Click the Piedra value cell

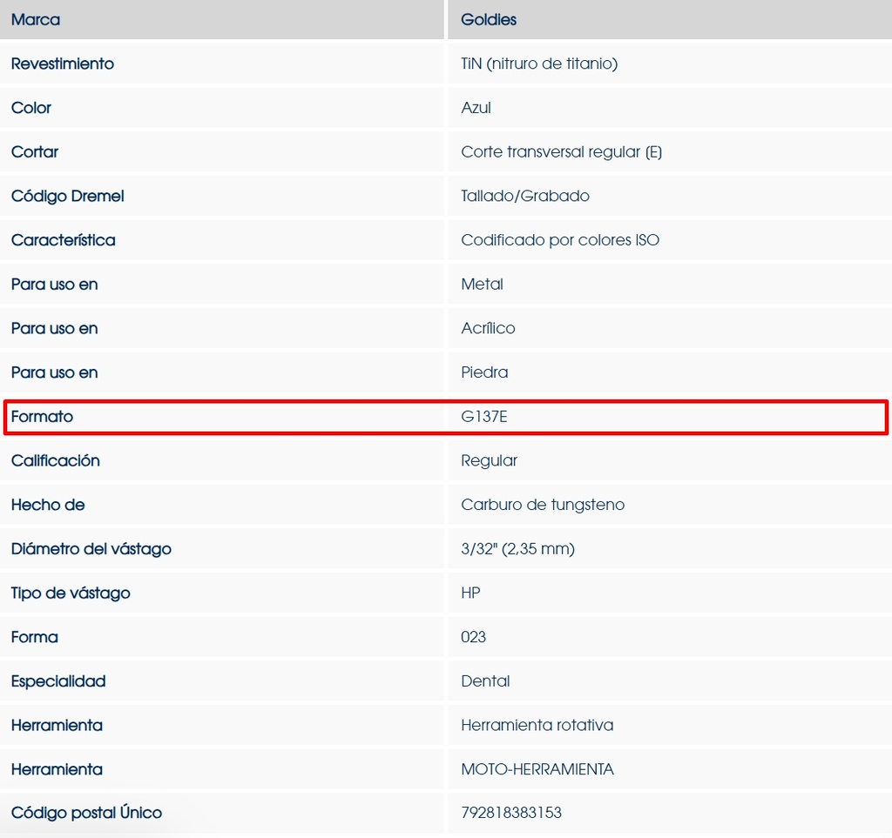tap(484, 372)
